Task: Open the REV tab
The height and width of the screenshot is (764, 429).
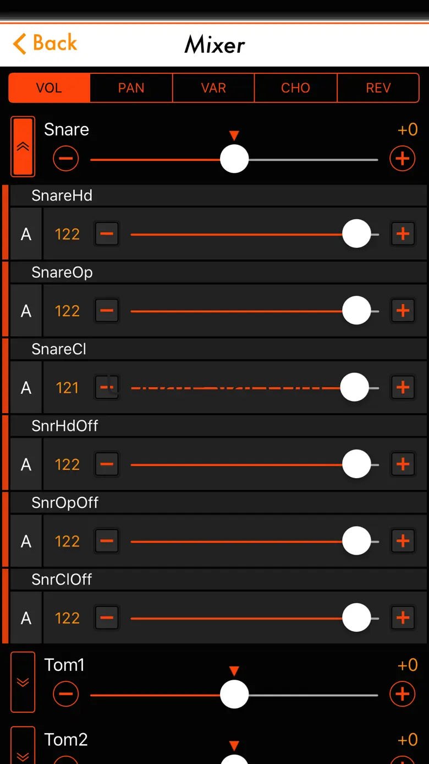Action: coord(378,88)
